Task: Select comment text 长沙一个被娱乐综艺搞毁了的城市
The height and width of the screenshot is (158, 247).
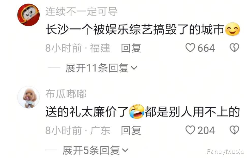Action: tap(135, 29)
